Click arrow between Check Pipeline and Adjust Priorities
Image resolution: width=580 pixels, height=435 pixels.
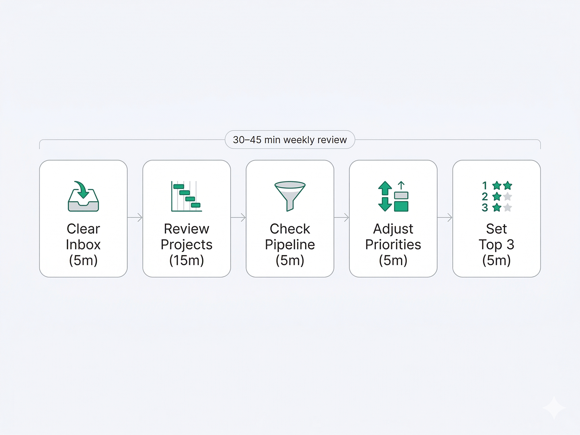342,217
